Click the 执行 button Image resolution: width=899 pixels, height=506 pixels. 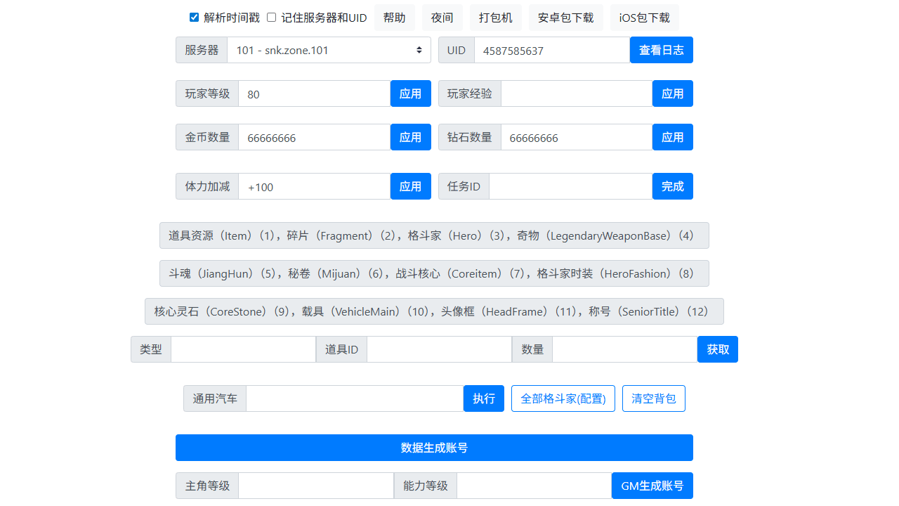click(483, 398)
